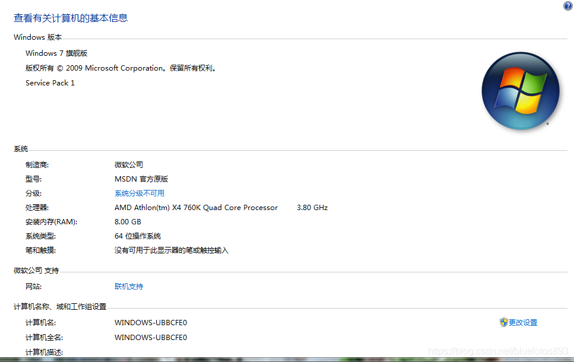The width and height of the screenshot is (574, 362).
Task: Open the 联机支持 website link
Action: [x=129, y=287]
